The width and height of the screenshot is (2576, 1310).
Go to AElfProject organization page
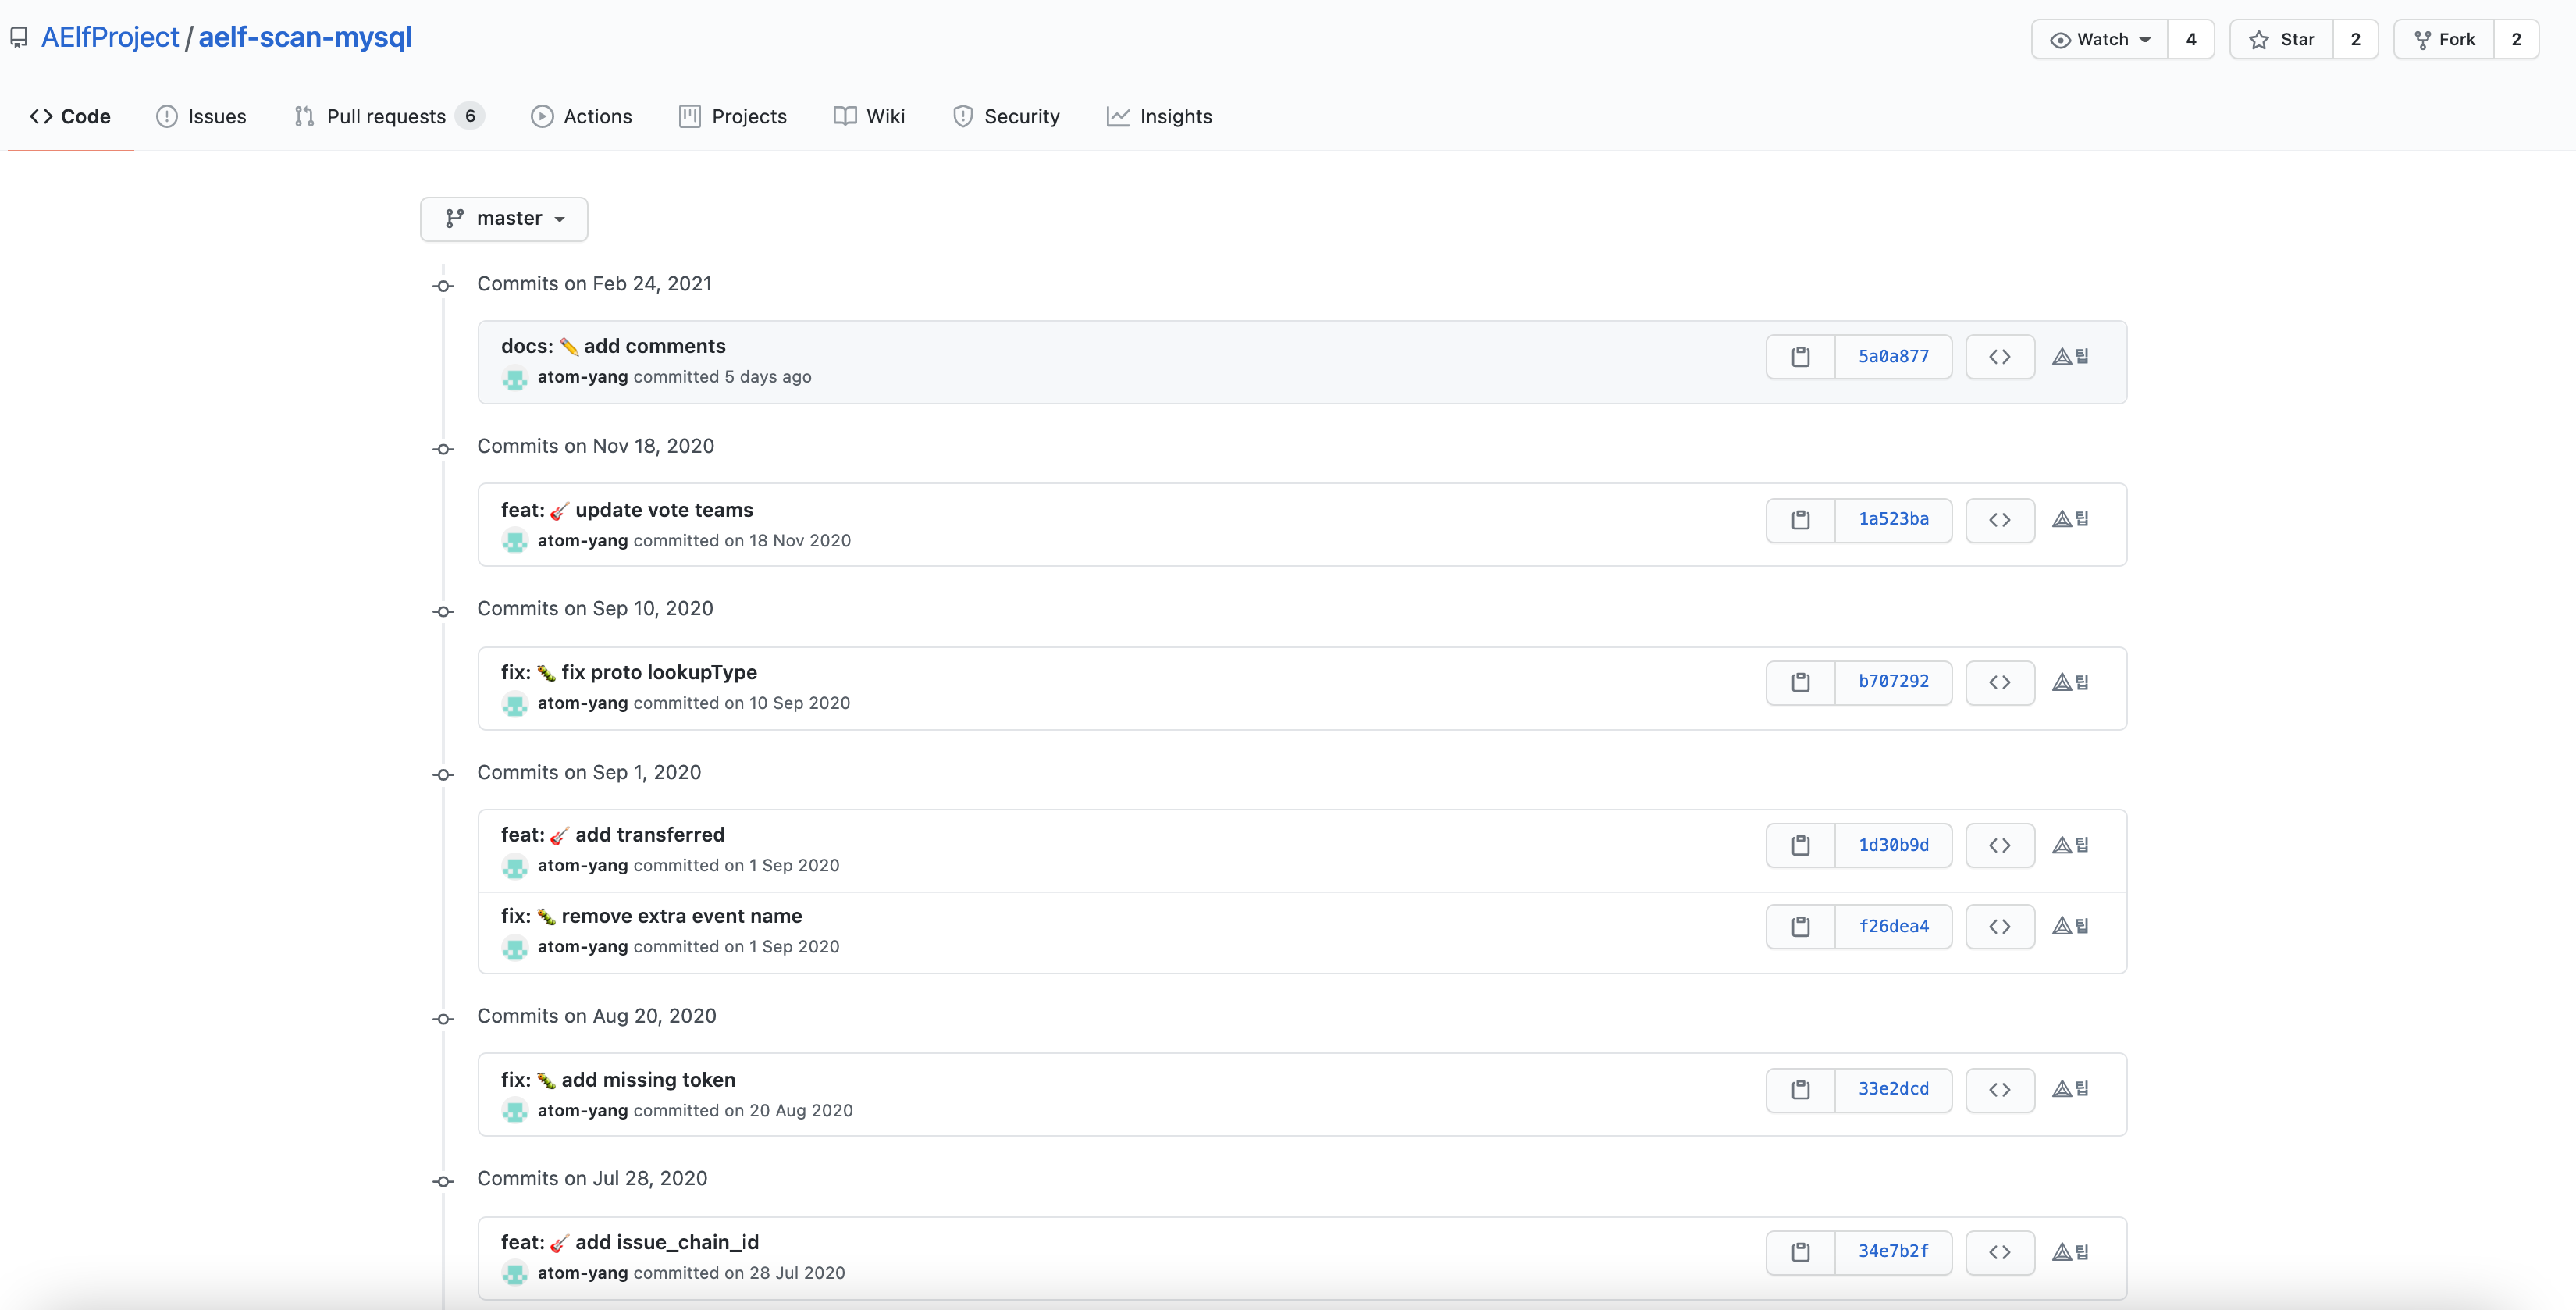pyautogui.click(x=110, y=38)
